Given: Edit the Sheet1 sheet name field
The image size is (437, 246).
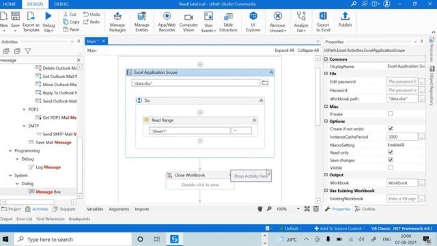Looking at the screenshot, I should 190,131.
